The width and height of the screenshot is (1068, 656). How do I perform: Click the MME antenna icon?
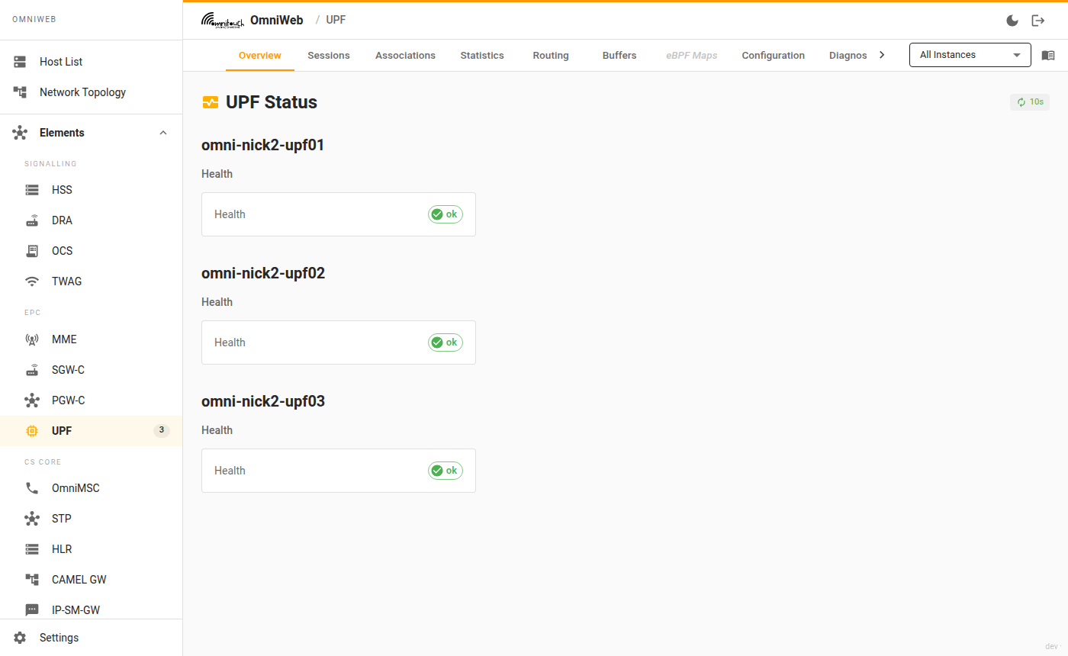(x=32, y=339)
